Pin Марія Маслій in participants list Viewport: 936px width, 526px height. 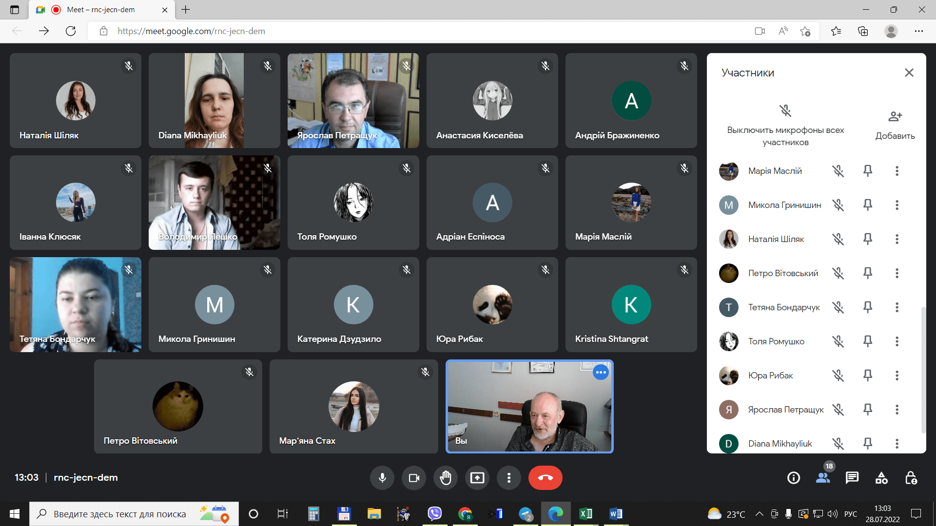pyautogui.click(x=868, y=171)
